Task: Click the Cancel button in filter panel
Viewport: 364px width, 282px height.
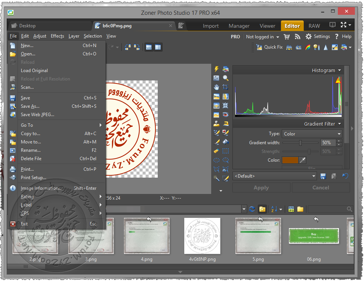Action: click(321, 188)
